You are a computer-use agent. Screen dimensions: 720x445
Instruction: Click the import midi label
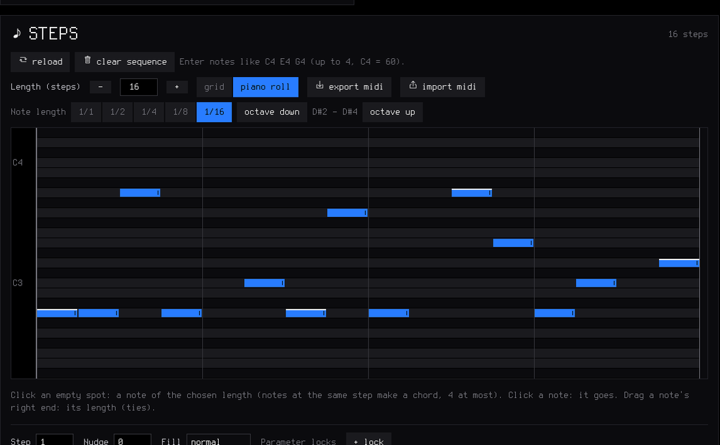click(449, 87)
